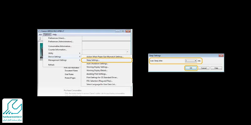
Task: Click Help in Sleep Settings dialog
Action: [216, 68]
